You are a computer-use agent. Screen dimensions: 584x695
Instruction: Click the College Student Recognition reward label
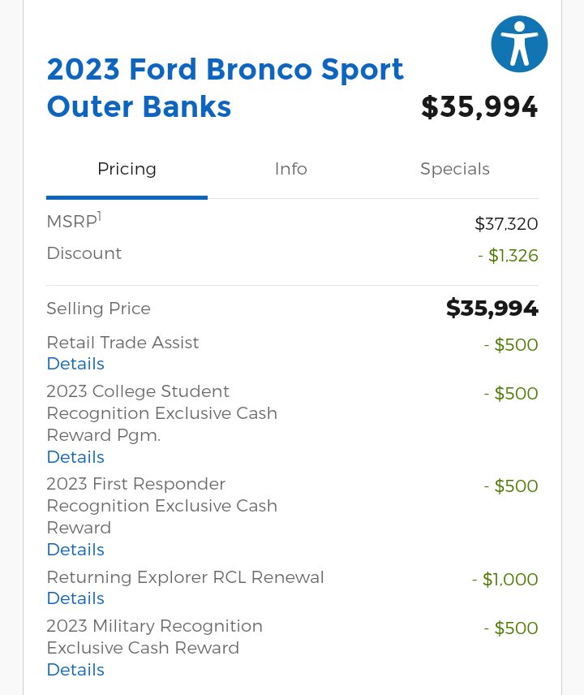pyautogui.click(x=161, y=413)
